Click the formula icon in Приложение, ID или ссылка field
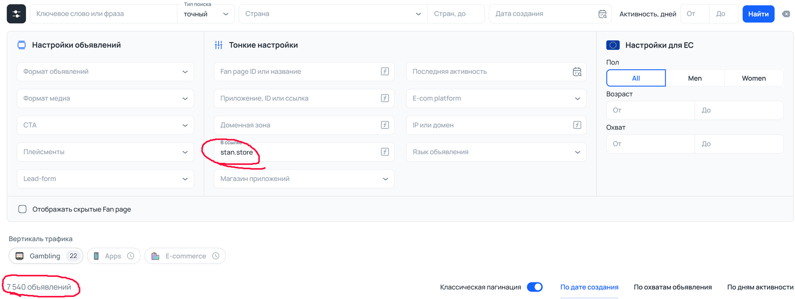The width and height of the screenshot is (795, 299). 385,98
